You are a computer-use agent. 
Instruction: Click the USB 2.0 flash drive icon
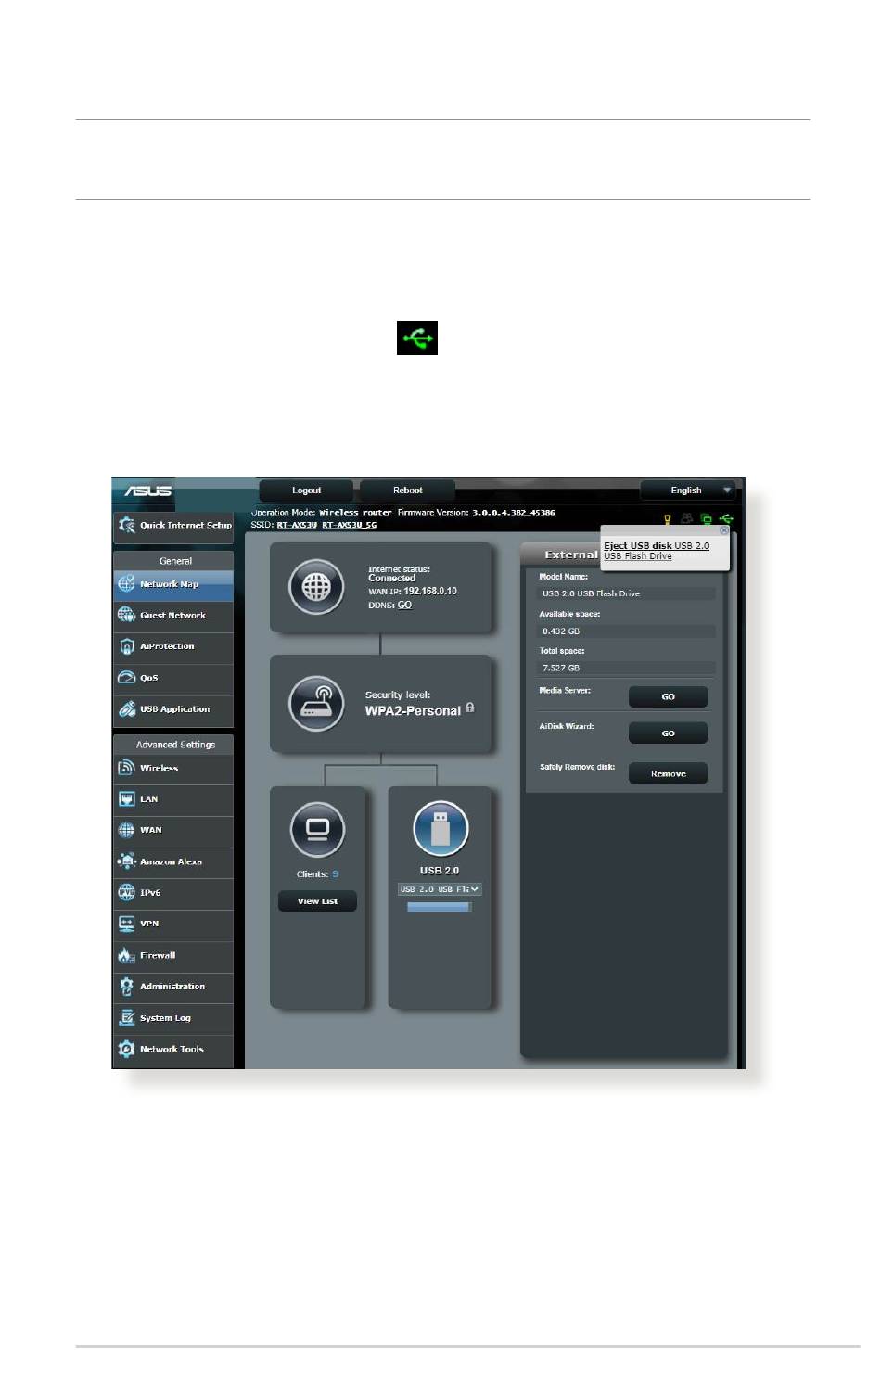(x=440, y=829)
